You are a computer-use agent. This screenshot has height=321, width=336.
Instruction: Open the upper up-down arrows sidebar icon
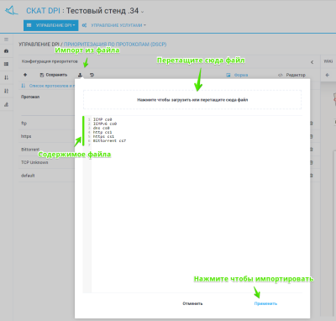[x=6, y=77]
